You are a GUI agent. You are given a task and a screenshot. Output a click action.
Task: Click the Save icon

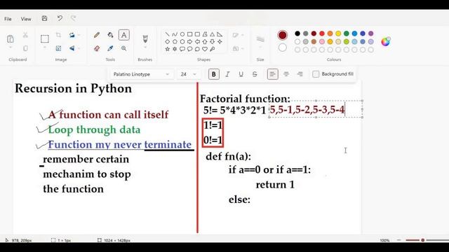pyautogui.click(x=44, y=19)
